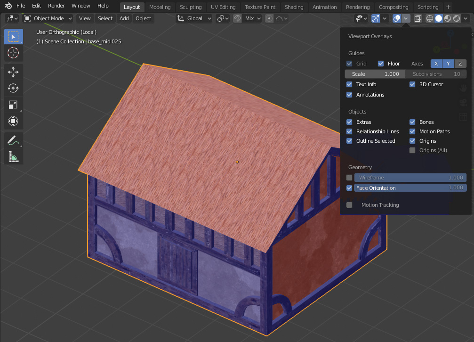Disable the Face Orientation checkbox

349,188
